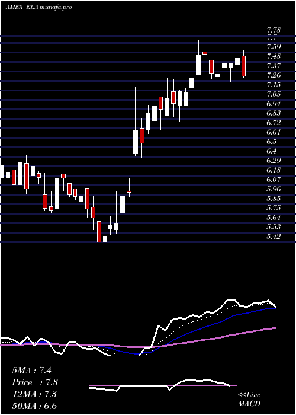Screen dimensions: 296x415
Task: Click the last red candlestick on the right
Action: 244,66
